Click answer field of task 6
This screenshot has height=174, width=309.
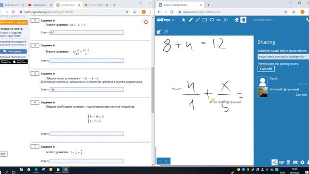tap(87, 134)
